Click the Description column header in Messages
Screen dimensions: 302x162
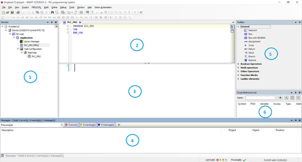point(7,130)
